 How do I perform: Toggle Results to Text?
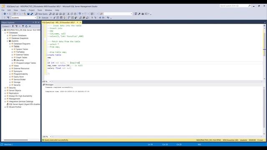click(x=81, y=17)
